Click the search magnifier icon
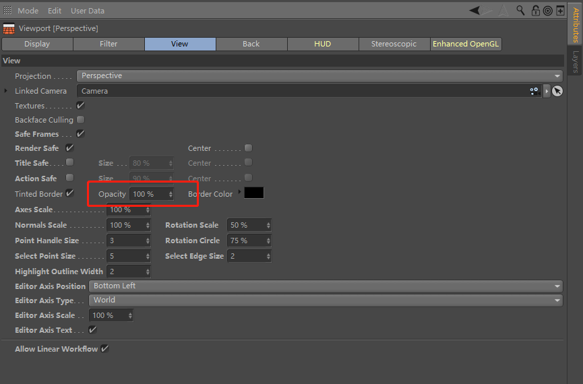This screenshot has height=384, width=583. [520, 10]
